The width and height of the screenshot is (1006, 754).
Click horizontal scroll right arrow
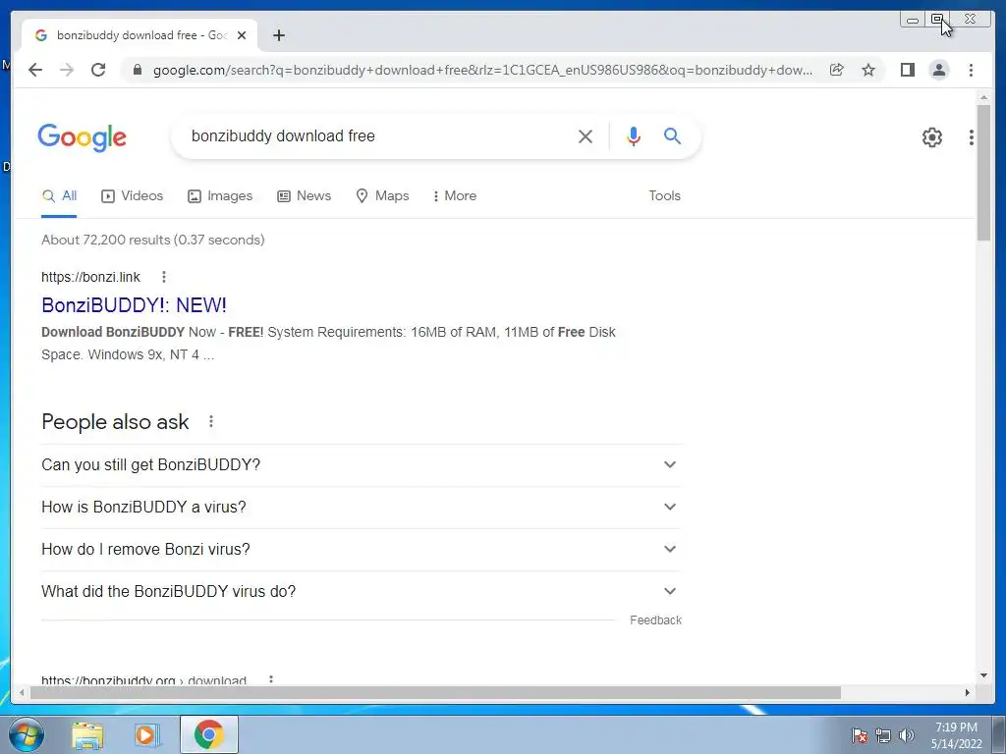point(968,692)
